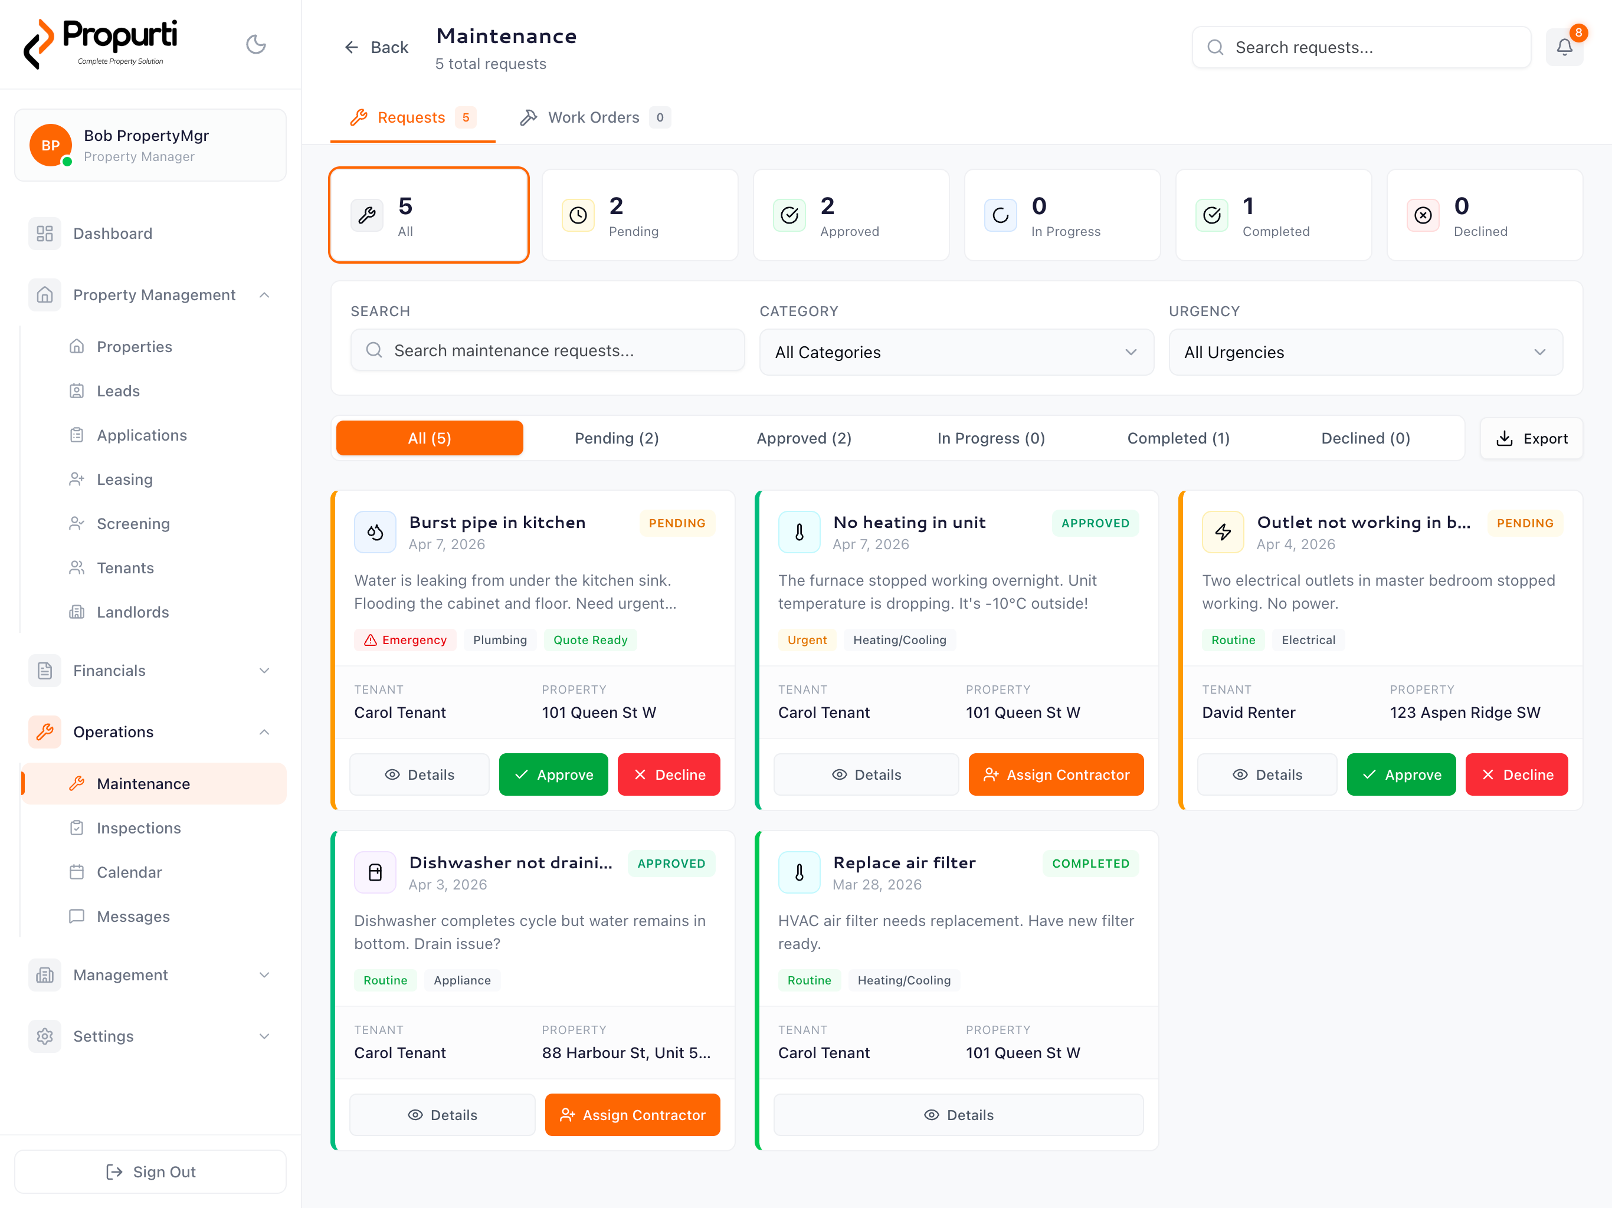The height and width of the screenshot is (1208, 1612).
Task: Switch to the Work Orders tab
Action: point(594,118)
